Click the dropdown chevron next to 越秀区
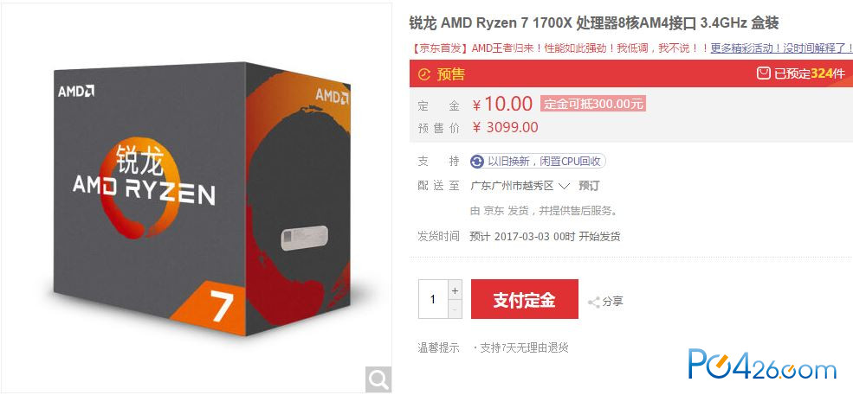The height and width of the screenshot is (395, 853). (564, 187)
